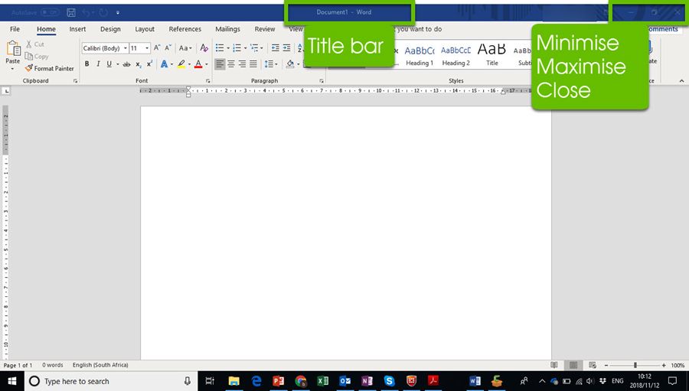Screen dimensions: 689x391
Task: Open the Calibri (Body) font name dropdown
Action: click(104, 48)
